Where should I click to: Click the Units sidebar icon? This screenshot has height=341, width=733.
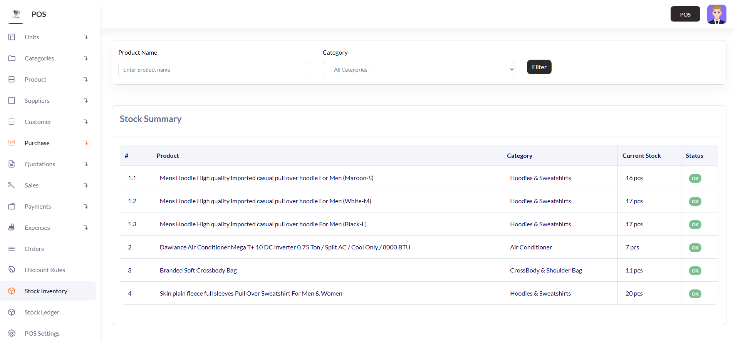pos(12,37)
